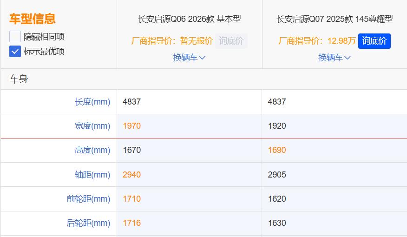407x237 pixels.
Task: Click the 长度(mm) parameter label
Action: pyautogui.click(x=92, y=102)
